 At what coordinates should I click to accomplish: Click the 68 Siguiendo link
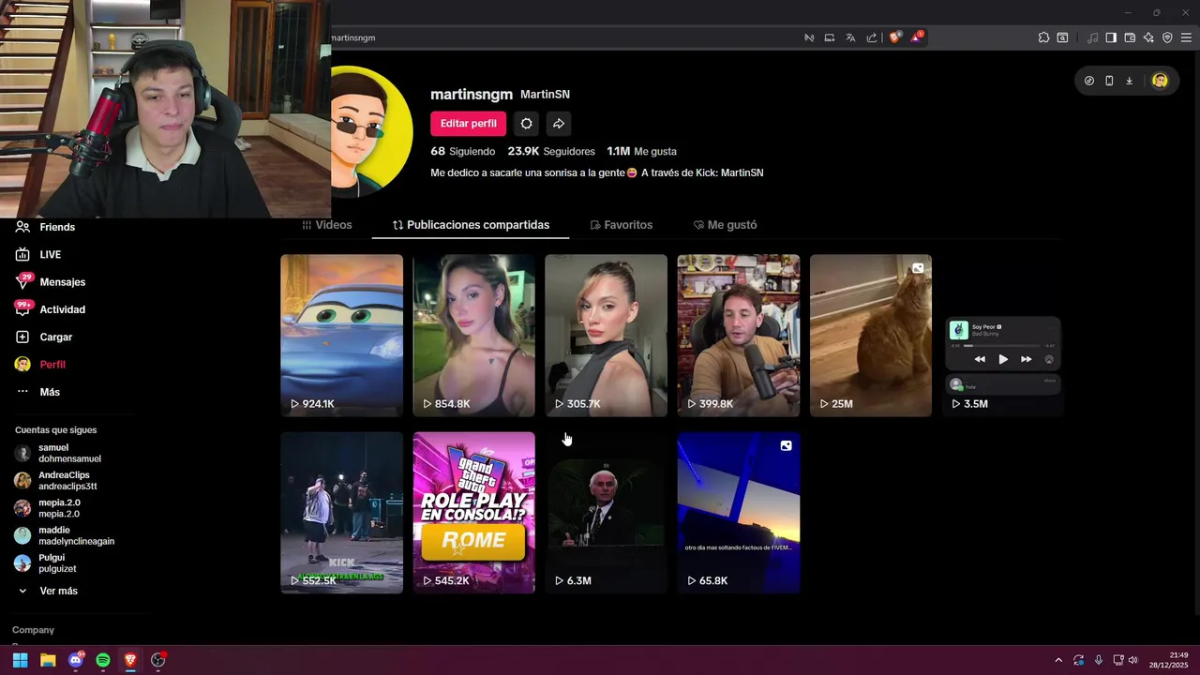coord(463,151)
